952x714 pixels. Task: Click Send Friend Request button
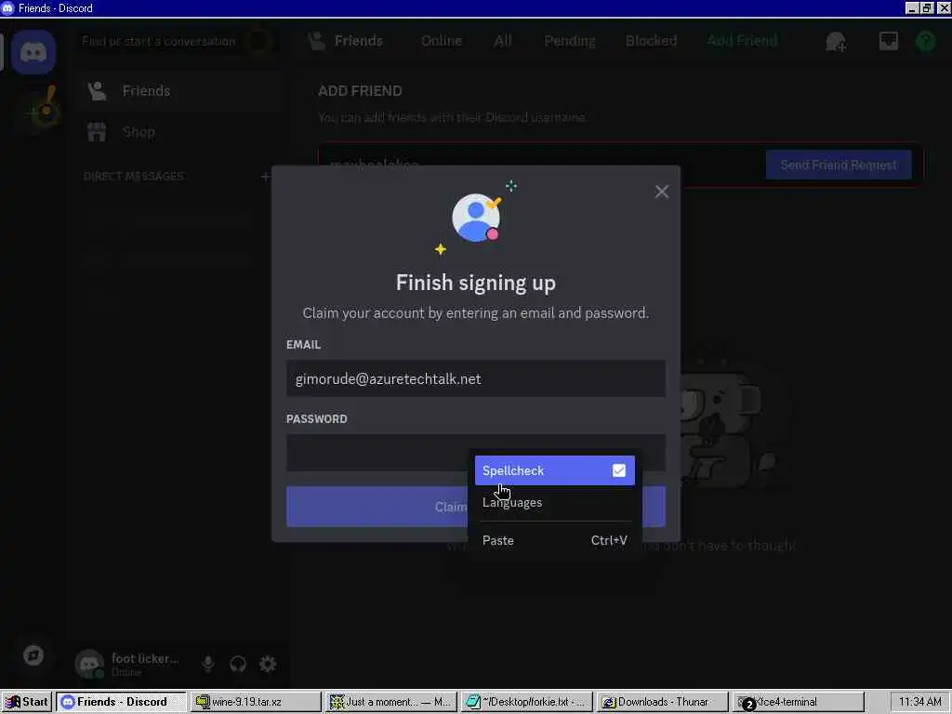(x=839, y=165)
